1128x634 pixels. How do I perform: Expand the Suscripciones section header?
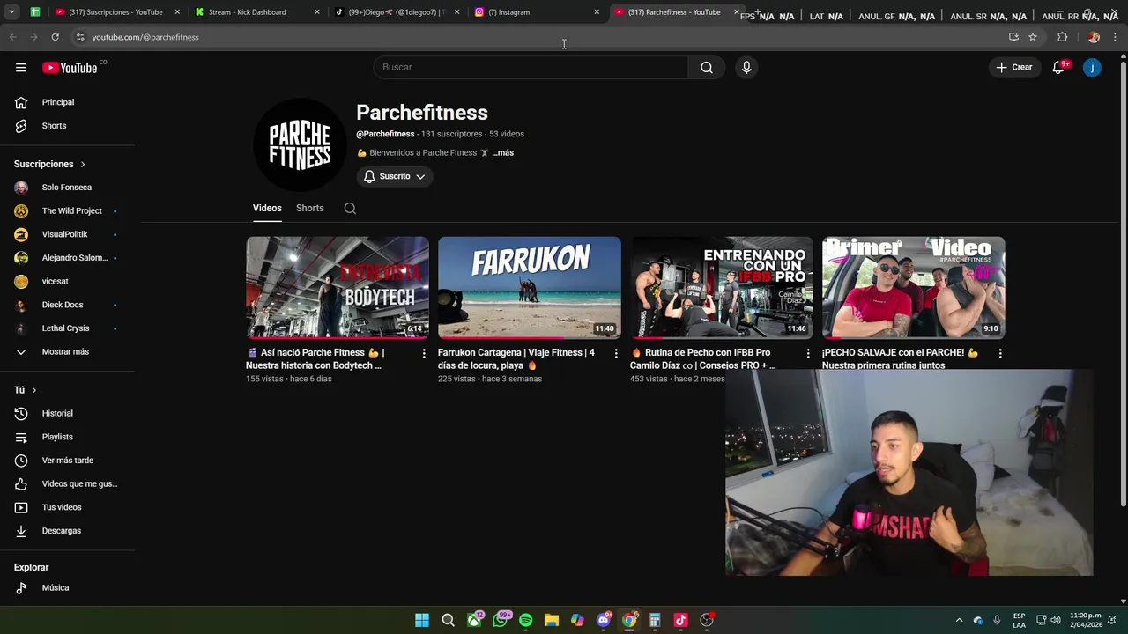pyautogui.click(x=49, y=164)
